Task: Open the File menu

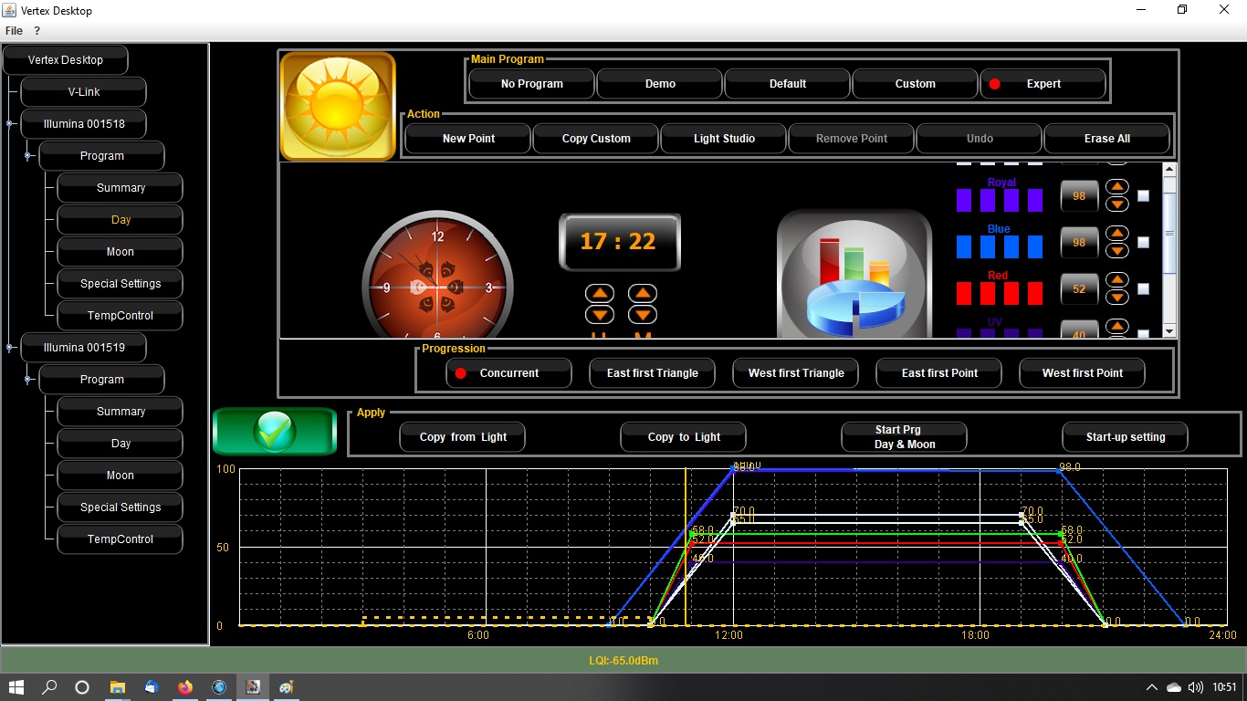Action: 14,31
